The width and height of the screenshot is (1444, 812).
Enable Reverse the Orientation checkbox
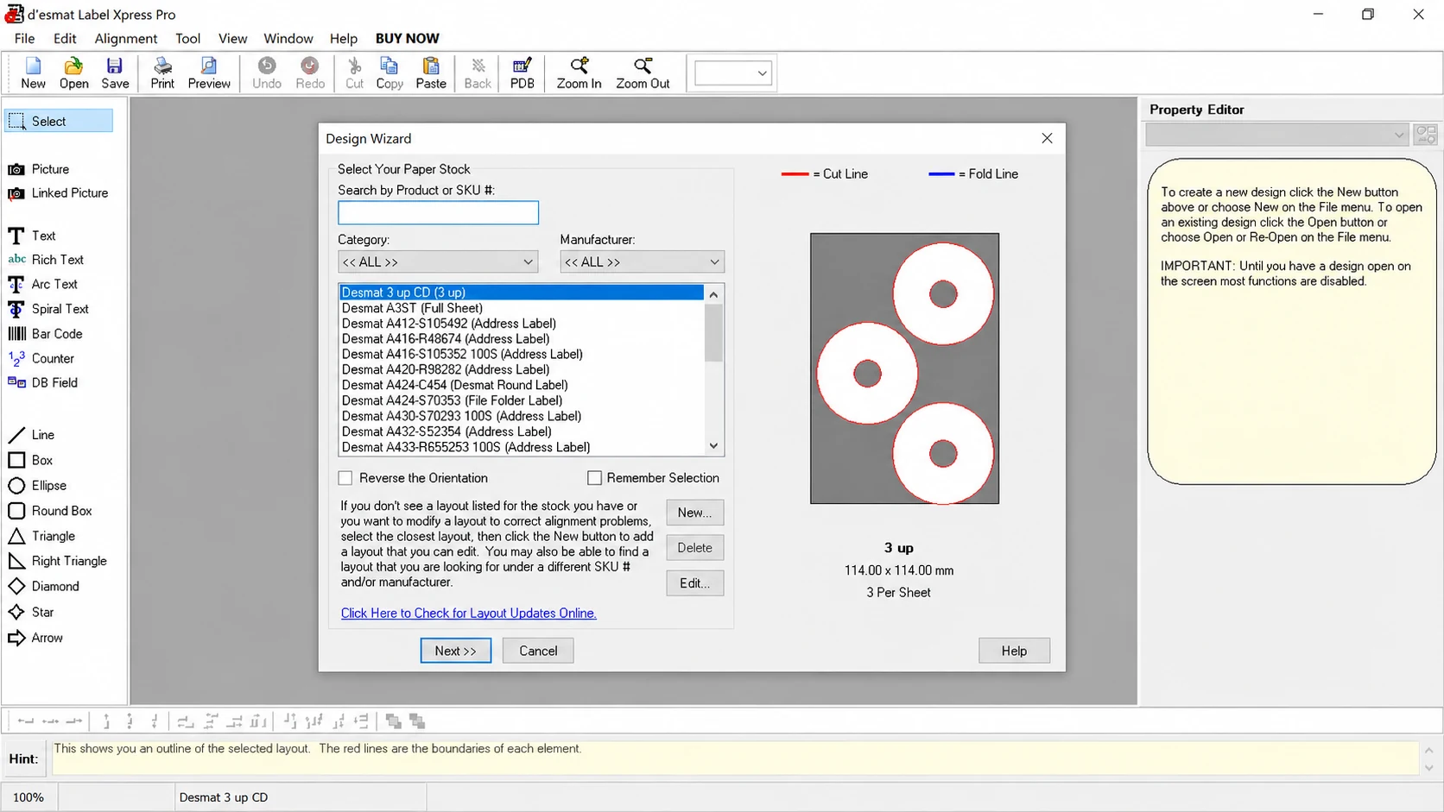(345, 478)
